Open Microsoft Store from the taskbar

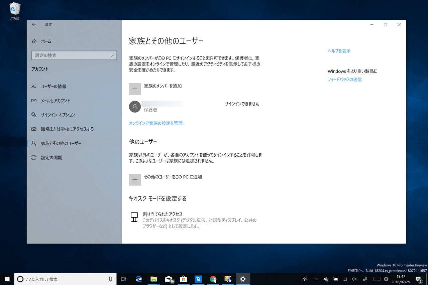coord(184,279)
